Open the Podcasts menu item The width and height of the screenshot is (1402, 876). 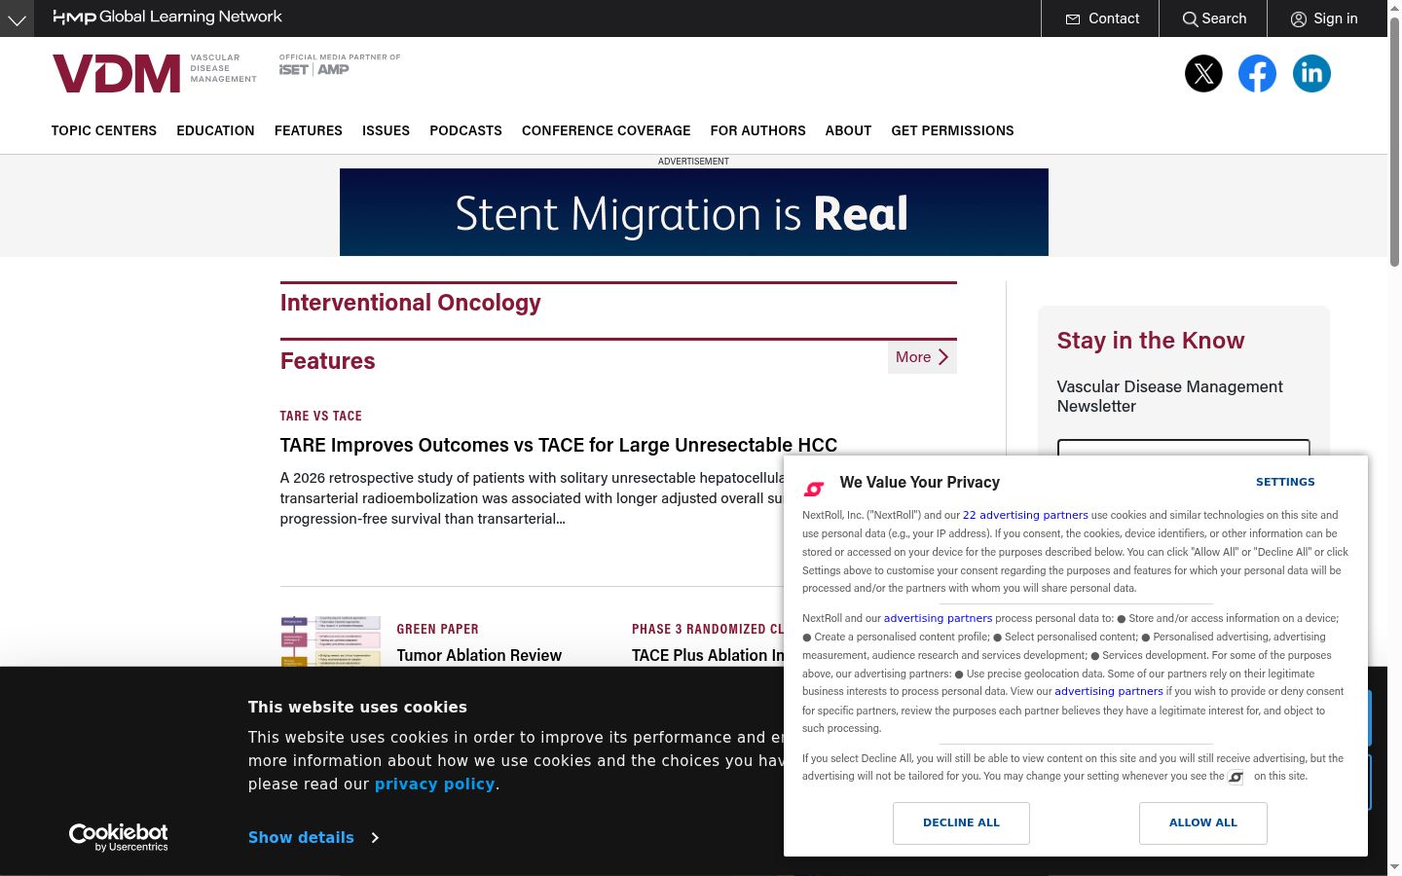coord(465,130)
